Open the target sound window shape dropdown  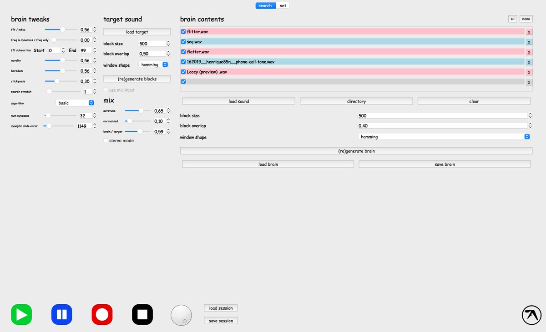click(153, 65)
